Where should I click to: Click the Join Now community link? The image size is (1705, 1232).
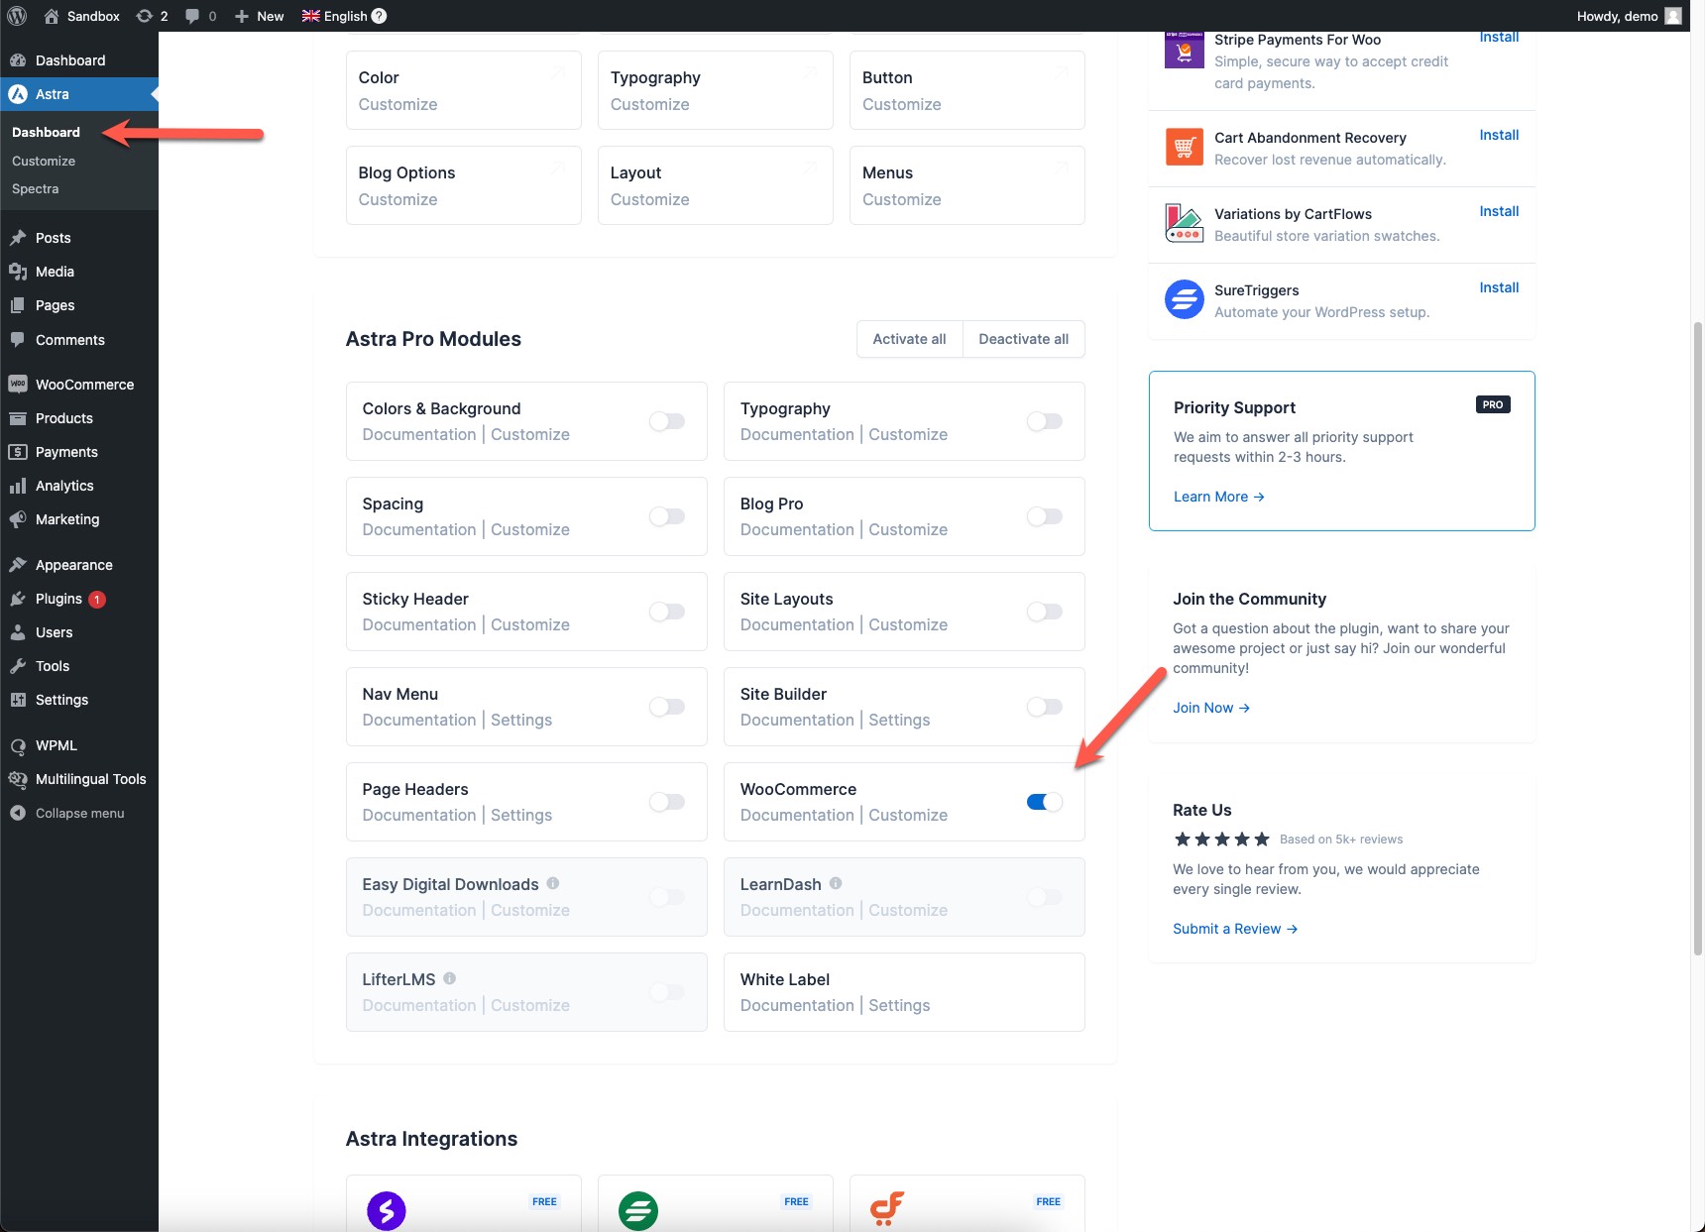click(1211, 708)
